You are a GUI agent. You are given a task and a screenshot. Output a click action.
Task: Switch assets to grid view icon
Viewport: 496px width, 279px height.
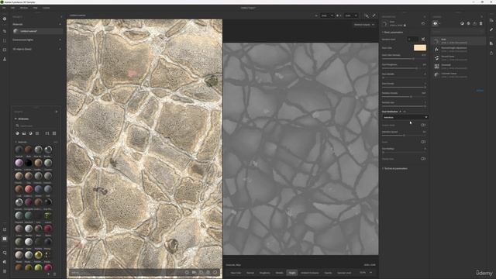[54, 133]
